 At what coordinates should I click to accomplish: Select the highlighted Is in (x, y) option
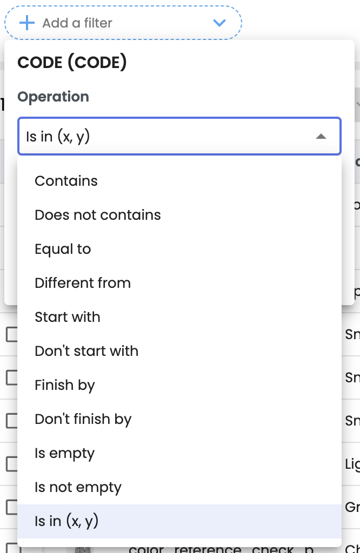click(x=66, y=521)
